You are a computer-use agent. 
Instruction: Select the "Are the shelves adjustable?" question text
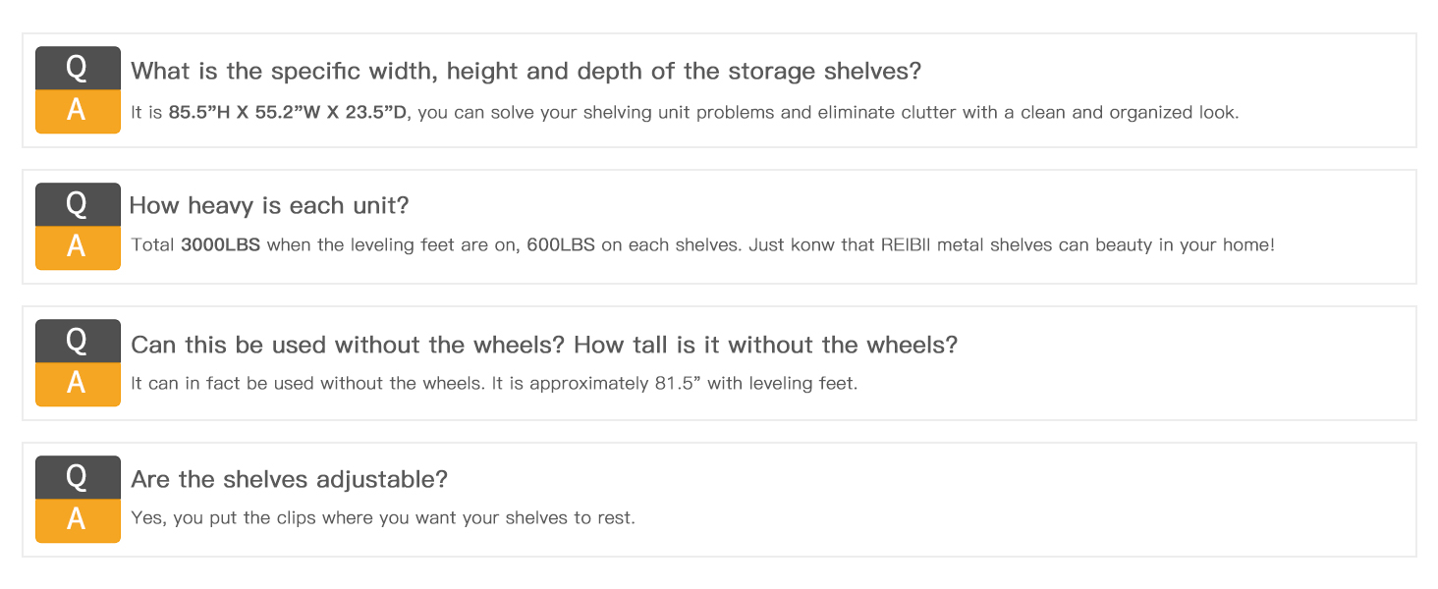point(289,480)
